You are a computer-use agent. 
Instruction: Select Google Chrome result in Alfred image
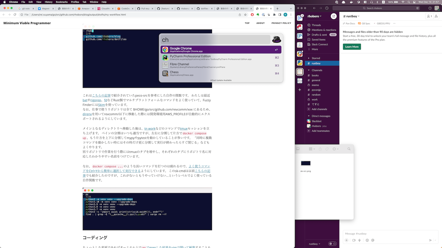click(221, 50)
